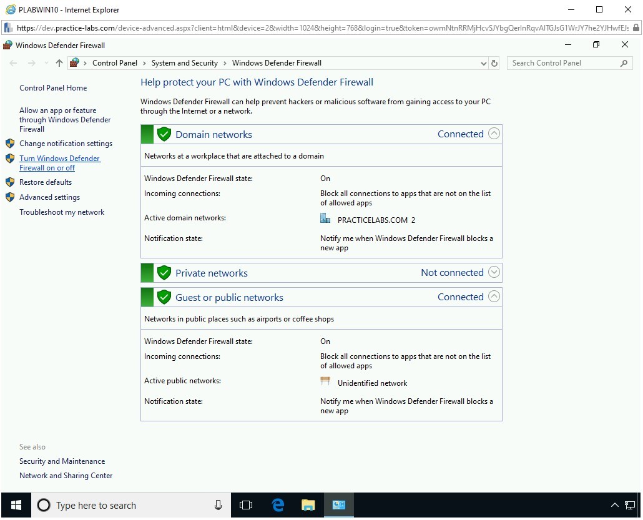Open Microsoft Edge from the taskbar

(278, 505)
